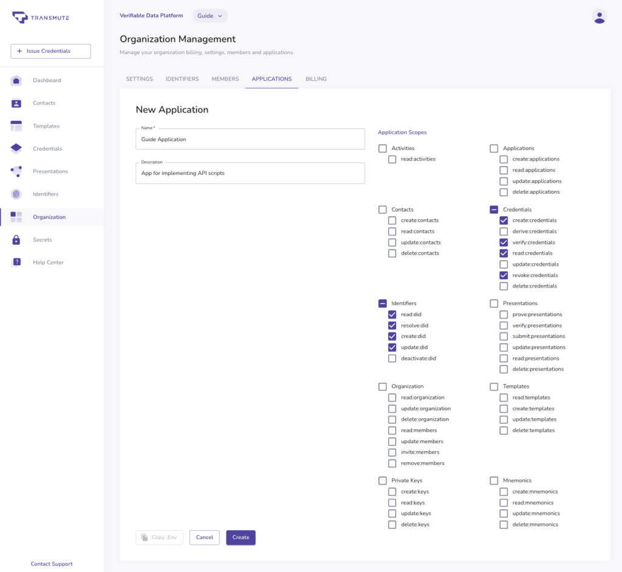622x572 pixels.
Task: Enable create:templates scope
Action: (504, 408)
